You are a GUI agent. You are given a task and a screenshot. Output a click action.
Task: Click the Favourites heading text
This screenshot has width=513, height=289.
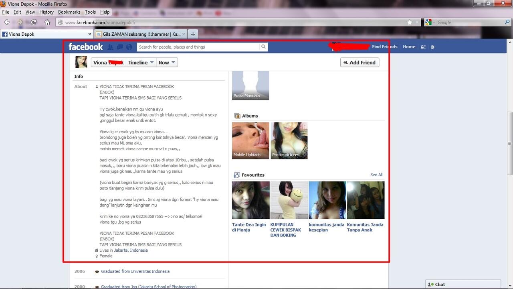coord(253,175)
